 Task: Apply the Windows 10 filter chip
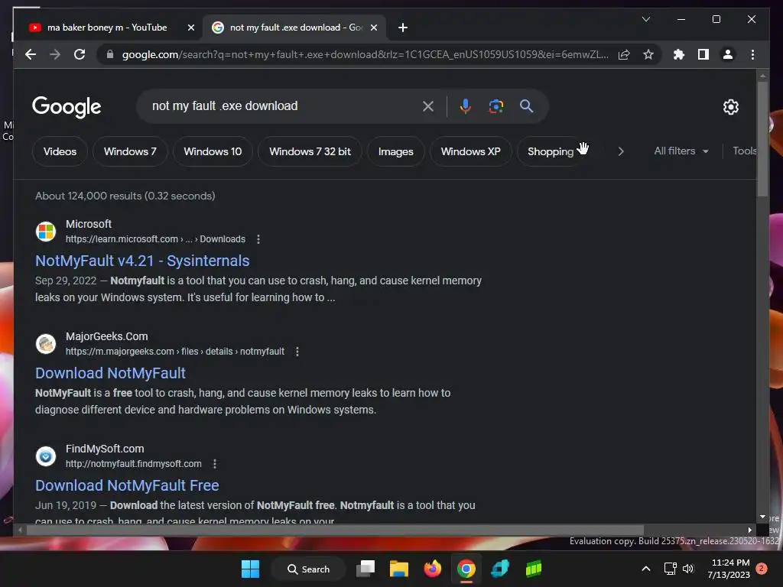coord(213,151)
